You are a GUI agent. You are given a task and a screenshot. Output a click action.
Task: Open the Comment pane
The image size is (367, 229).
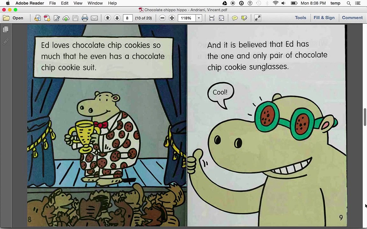coord(352,18)
